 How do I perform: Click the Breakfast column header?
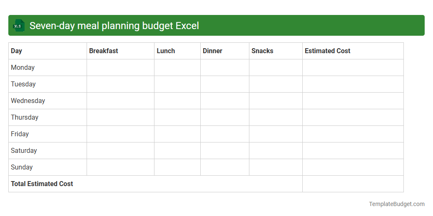coord(120,51)
